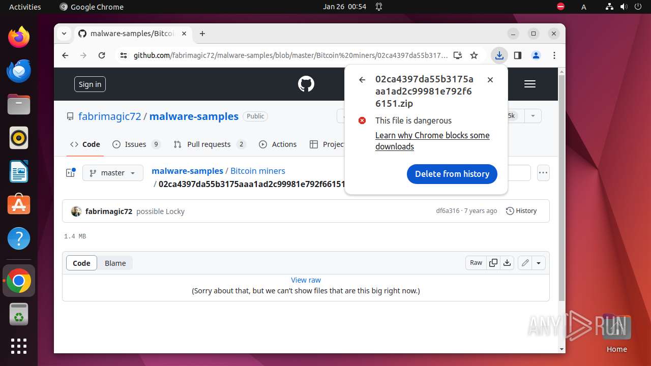Screen dimensions: 651x366
Task: Go back in Chrome history
Action: (x=65, y=55)
